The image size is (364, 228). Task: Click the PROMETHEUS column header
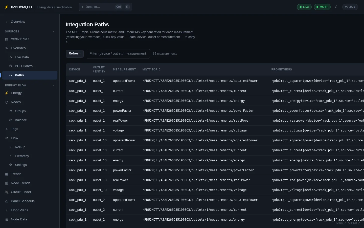pos(282,69)
